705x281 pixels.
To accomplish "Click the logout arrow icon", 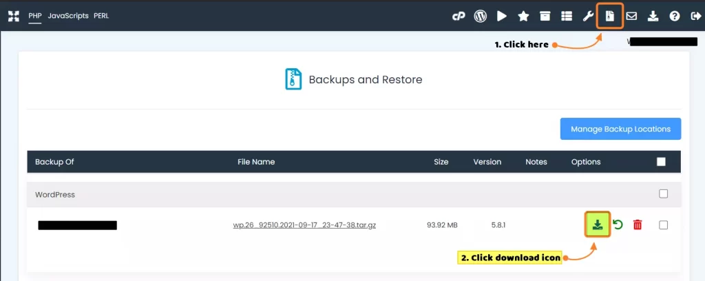I will tap(695, 17).
